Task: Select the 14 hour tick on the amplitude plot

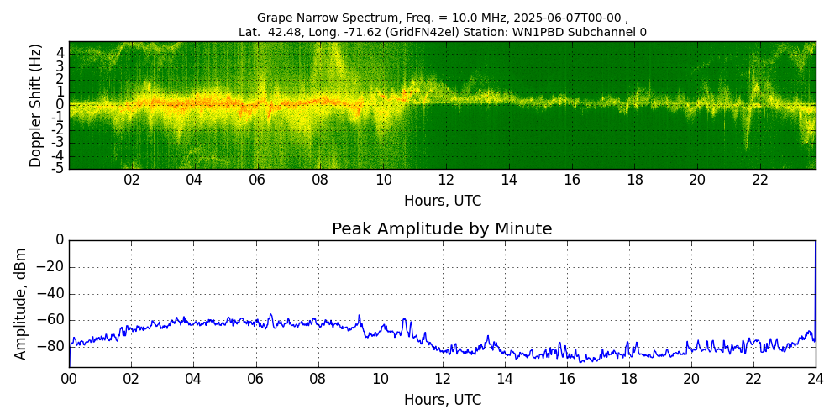Action: (x=505, y=379)
